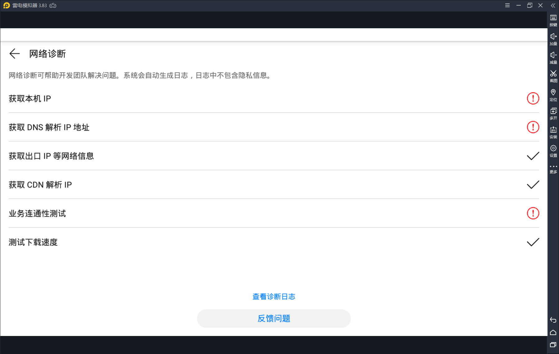Open the emulator main menu (hamburger)
Image resolution: width=559 pixels, height=354 pixels.
[507, 5]
